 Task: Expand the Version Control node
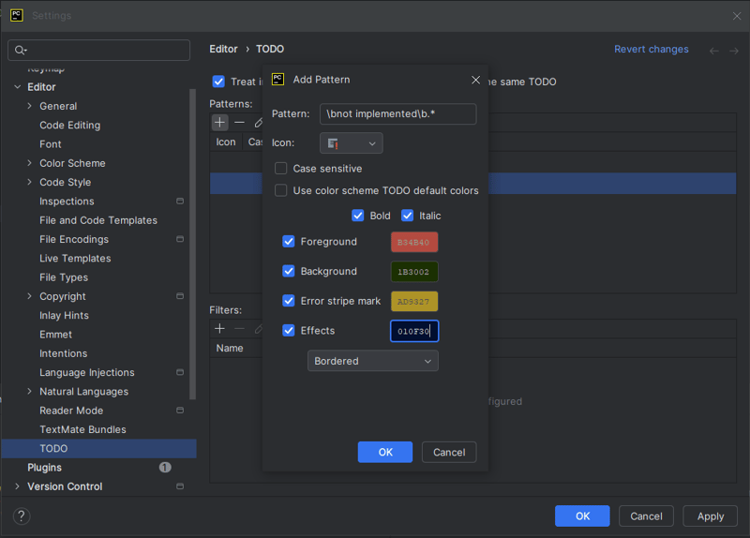[18, 486]
